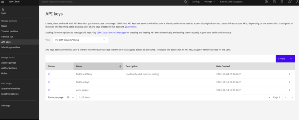This screenshot has width=299, height=120.
Task: Open the View dropdown My IBM Cloud API keys
Action: coord(81,40)
